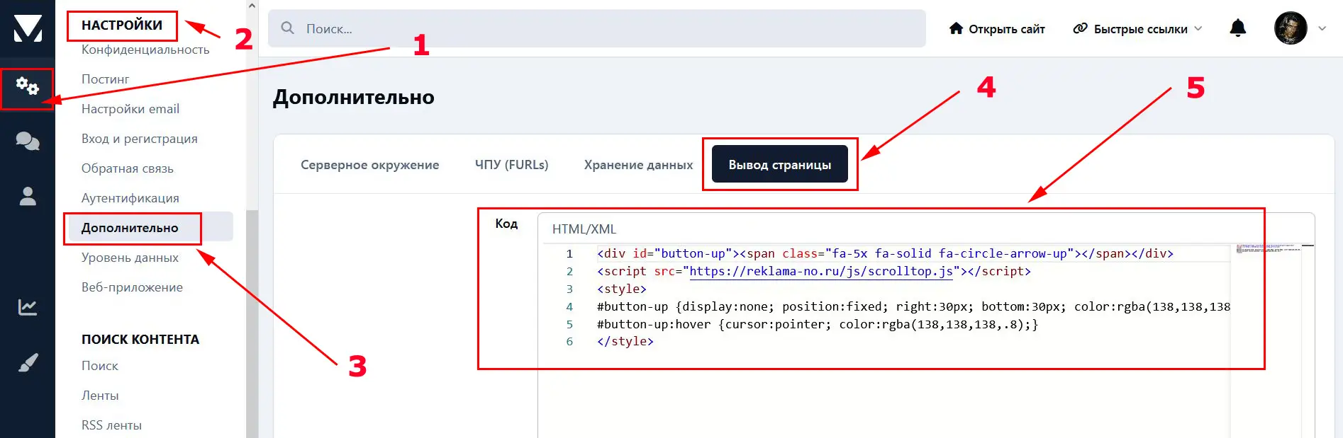
Task: Open the customization brush icon
Action: [28, 363]
